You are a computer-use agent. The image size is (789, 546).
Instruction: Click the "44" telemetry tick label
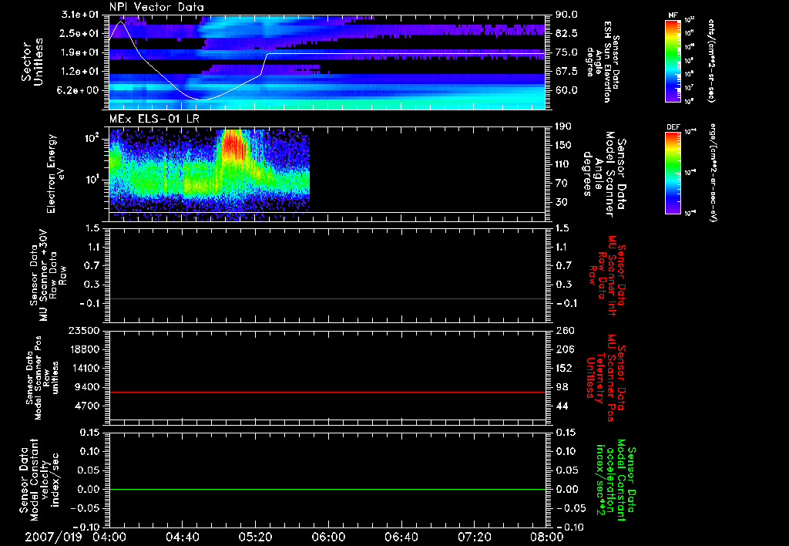point(562,406)
